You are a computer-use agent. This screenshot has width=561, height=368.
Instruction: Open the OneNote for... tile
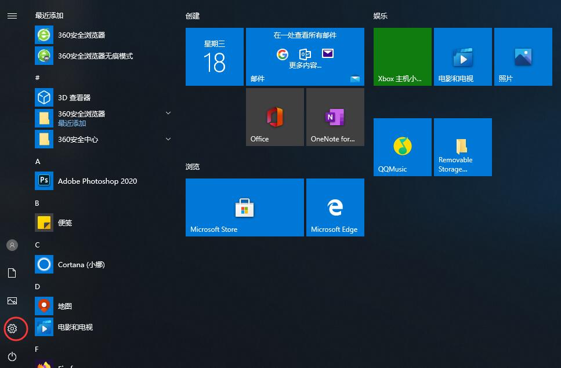[335, 117]
